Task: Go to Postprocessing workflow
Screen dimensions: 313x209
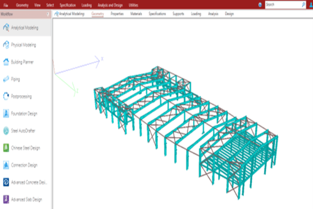Action: [x=21, y=97]
